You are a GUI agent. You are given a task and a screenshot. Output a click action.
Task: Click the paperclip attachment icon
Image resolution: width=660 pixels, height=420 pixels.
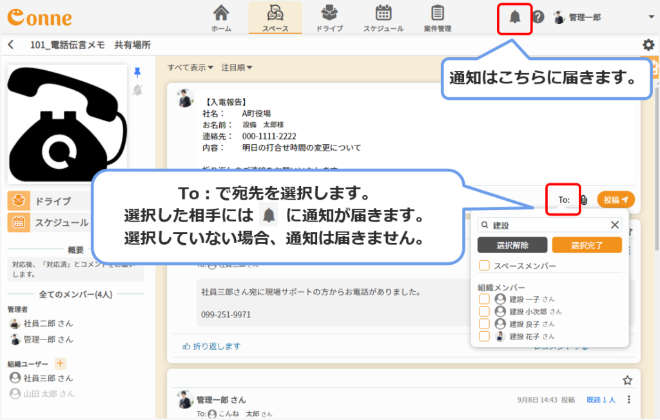coord(584,200)
